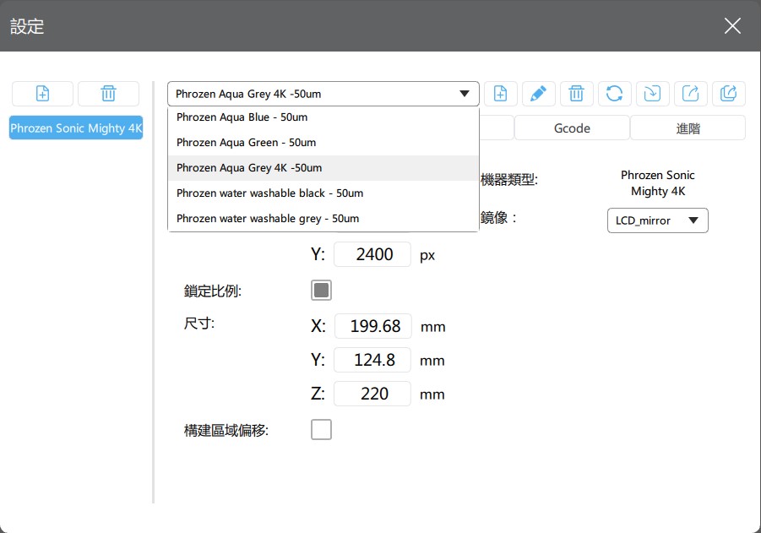The height and width of the screenshot is (533, 761).
Task: Click the add new profile icon beside the profile dropdown
Action: [x=500, y=94]
